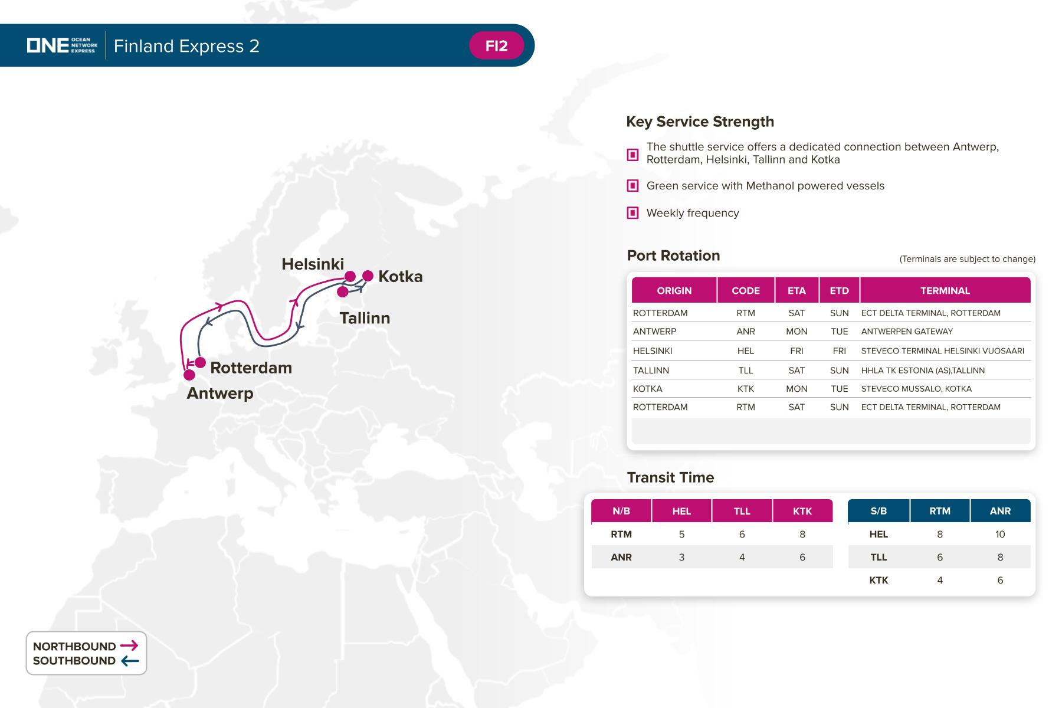
Task: Click the FI2 service code badge
Action: (x=496, y=46)
